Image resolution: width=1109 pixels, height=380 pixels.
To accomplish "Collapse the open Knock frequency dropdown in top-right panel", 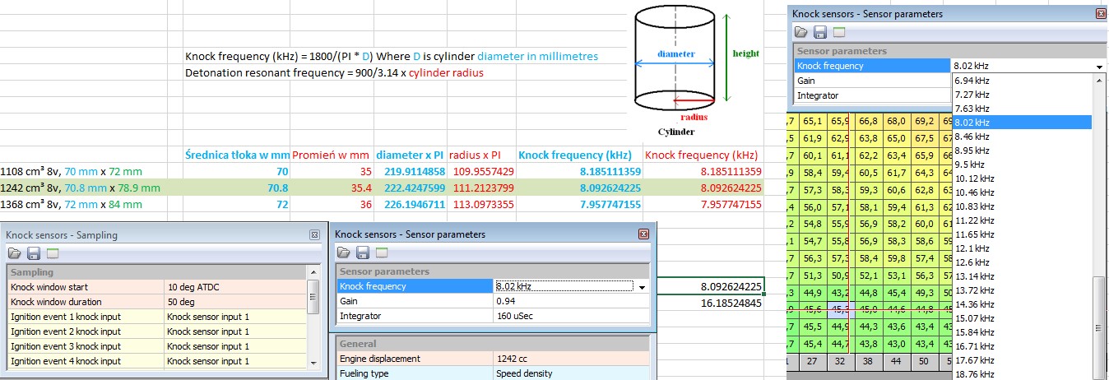I will coord(1099,67).
